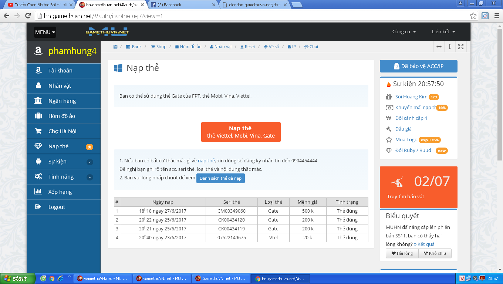The width and height of the screenshot is (503, 284).
Task: Expand the Công cụ dropdown
Action: (x=404, y=32)
